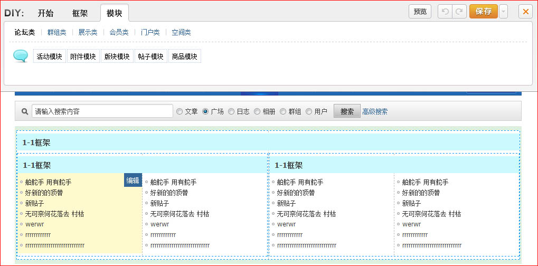Viewport: 538px width, 266px height.
Task: Show the 群组类 module category
Action: click(56, 32)
